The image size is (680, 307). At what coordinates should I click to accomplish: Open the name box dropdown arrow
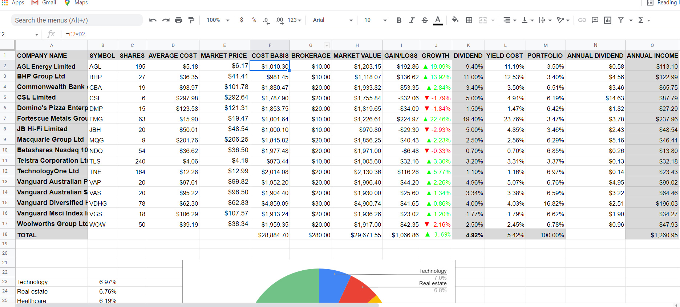click(x=37, y=35)
